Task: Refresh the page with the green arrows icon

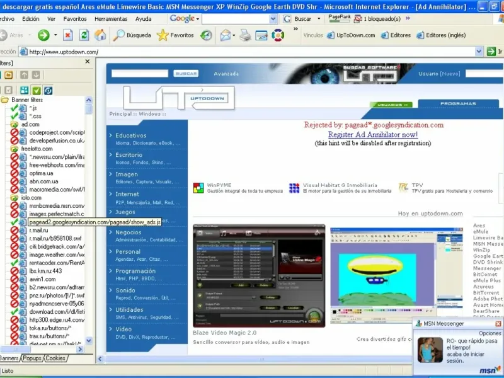Action: pyautogui.click(x=84, y=35)
